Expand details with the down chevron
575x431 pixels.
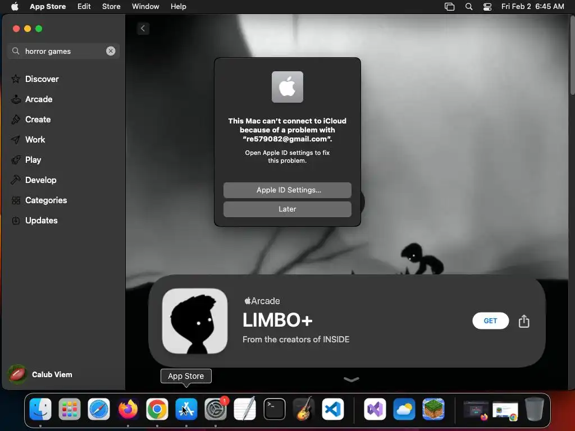click(352, 379)
